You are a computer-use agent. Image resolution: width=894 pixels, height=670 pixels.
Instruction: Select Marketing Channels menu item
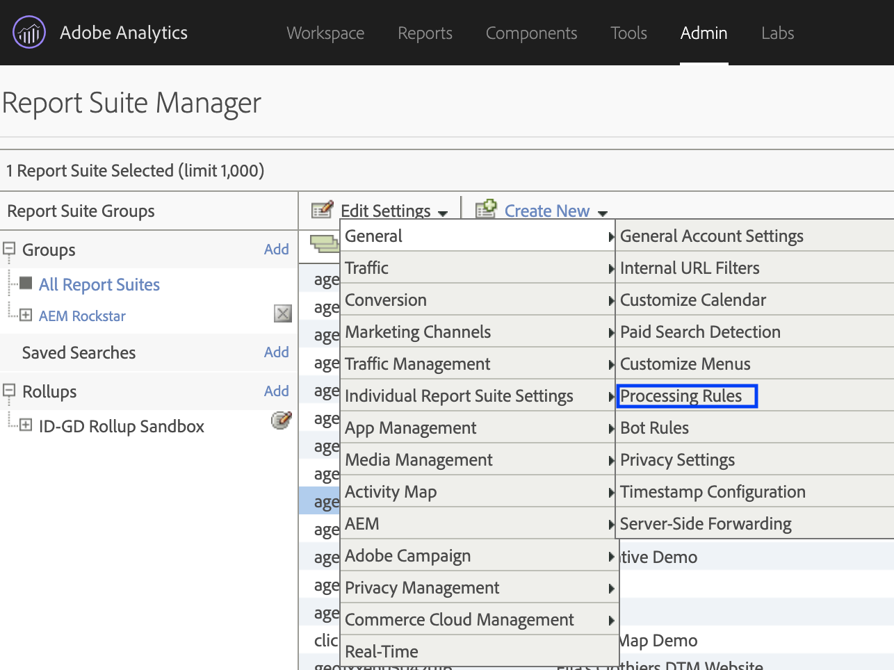[479, 332]
